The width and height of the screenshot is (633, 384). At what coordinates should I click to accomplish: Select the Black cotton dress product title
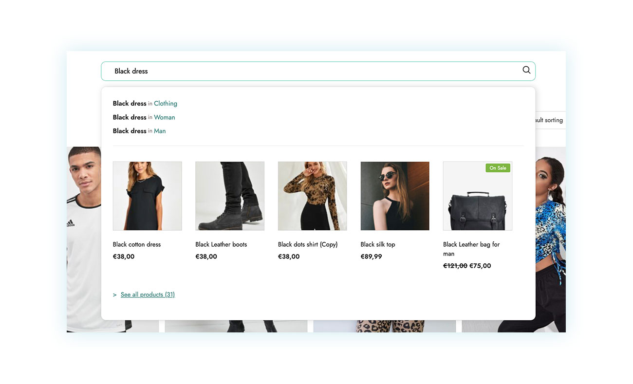click(136, 244)
